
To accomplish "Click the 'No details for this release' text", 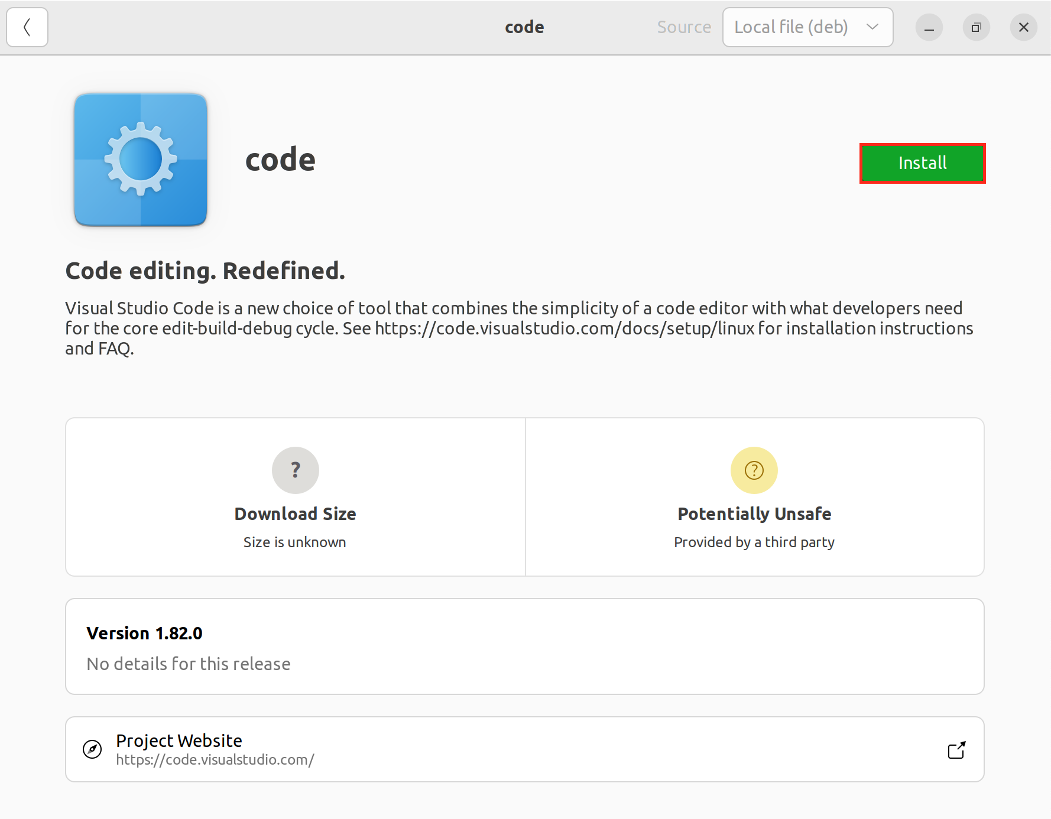I will click(189, 664).
